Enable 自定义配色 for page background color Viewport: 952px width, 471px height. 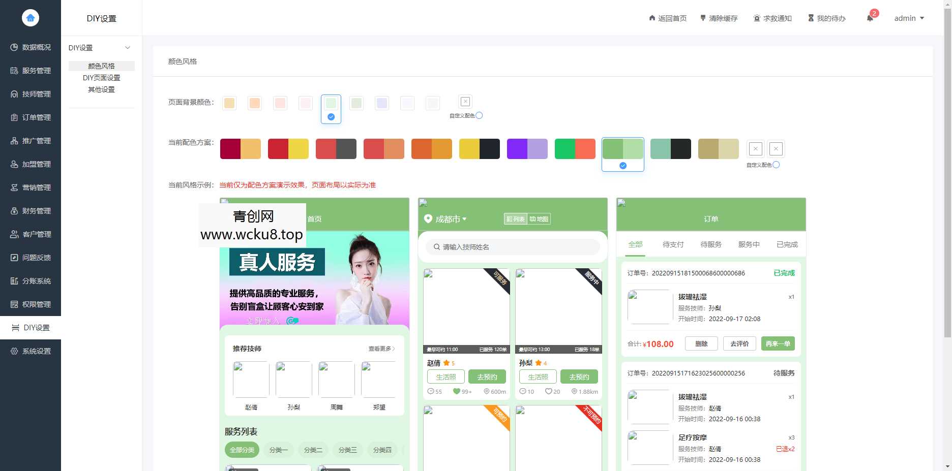[x=479, y=115]
